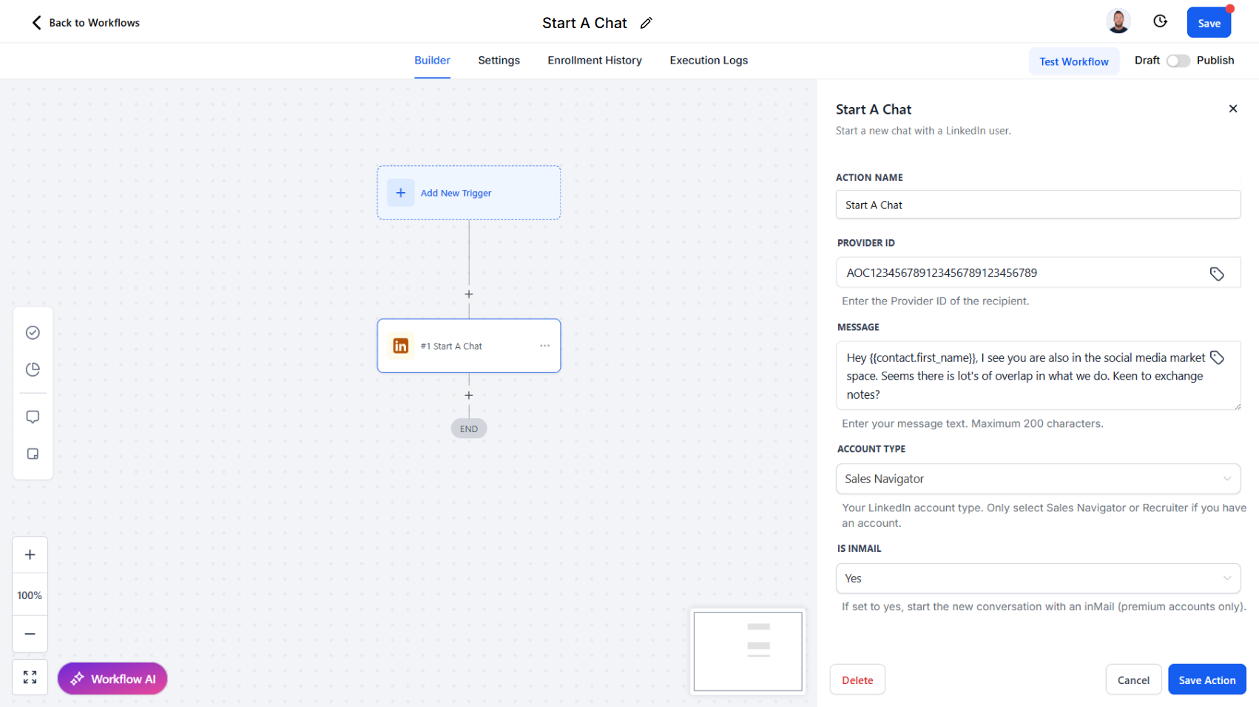The width and height of the screenshot is (1259, 707).
Task: Click the fullscreen expand icon on canvas
Action: point(30,677)
